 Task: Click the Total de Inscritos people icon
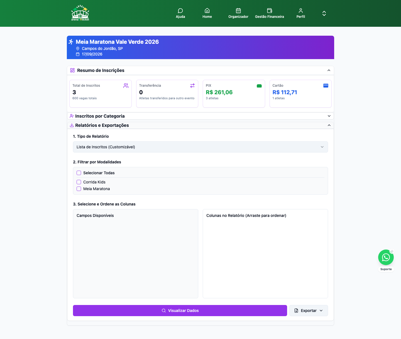[126, 86]
